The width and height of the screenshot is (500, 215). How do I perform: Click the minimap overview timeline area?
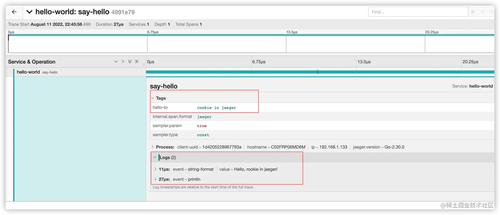tap(251, 44)
